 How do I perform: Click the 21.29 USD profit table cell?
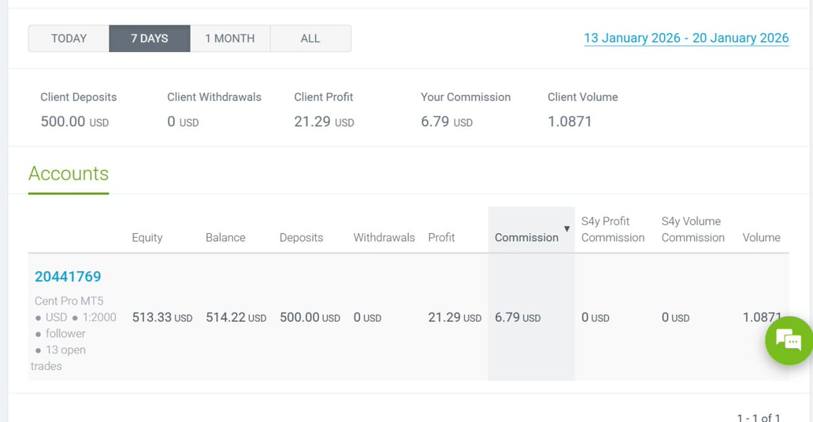coord(455,317)
